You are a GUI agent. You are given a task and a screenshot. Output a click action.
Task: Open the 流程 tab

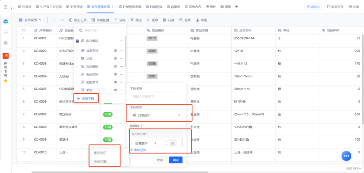tap(225, 7)
